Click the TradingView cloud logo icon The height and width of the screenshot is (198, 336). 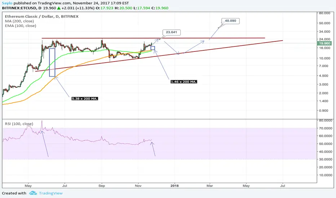[33, 193]
